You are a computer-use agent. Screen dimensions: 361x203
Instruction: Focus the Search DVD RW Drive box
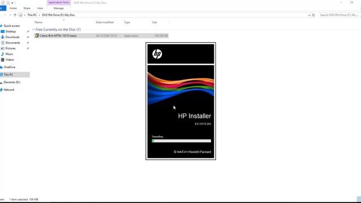340,15
